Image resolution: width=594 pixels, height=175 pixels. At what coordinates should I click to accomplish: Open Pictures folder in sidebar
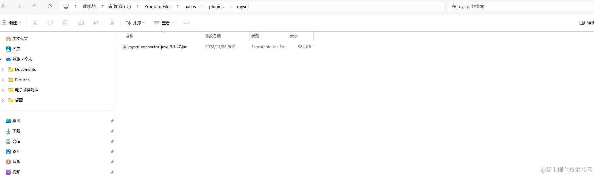coord(22,80)
